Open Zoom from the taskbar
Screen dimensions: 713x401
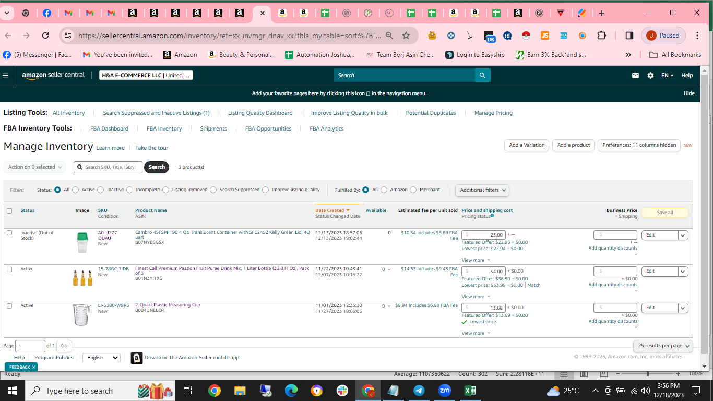click(445, 391)
